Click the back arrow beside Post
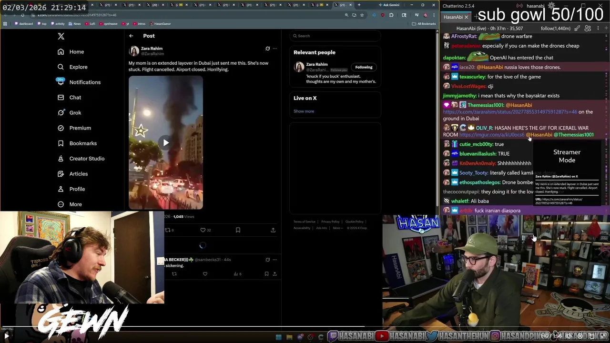 pos(131,36)
